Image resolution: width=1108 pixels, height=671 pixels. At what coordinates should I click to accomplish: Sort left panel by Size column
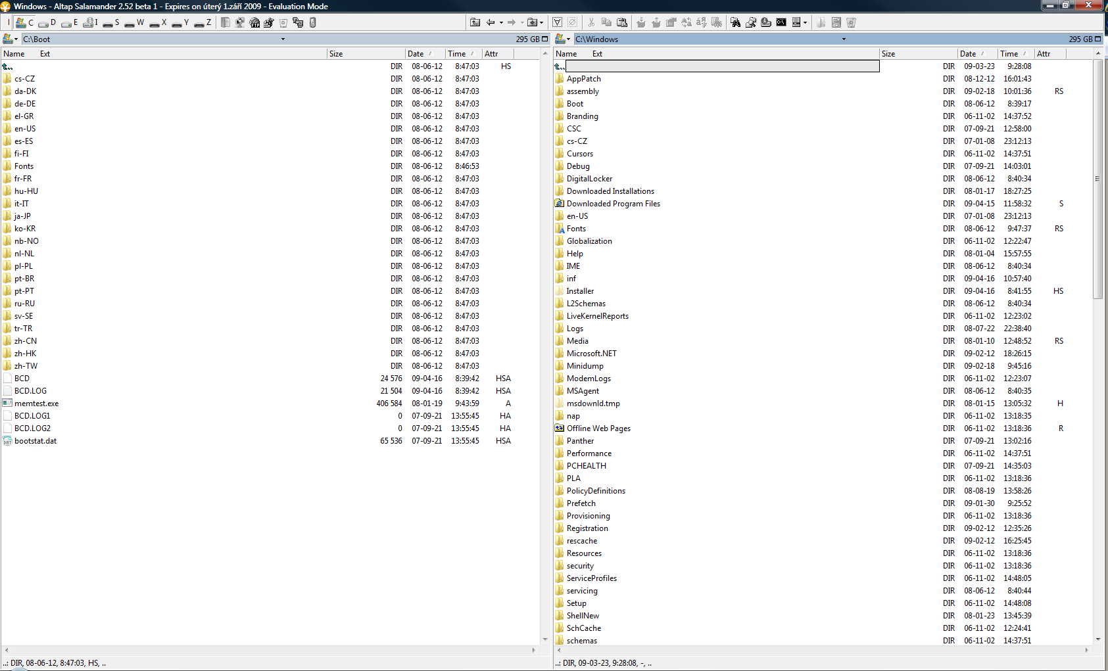(366, 54)
